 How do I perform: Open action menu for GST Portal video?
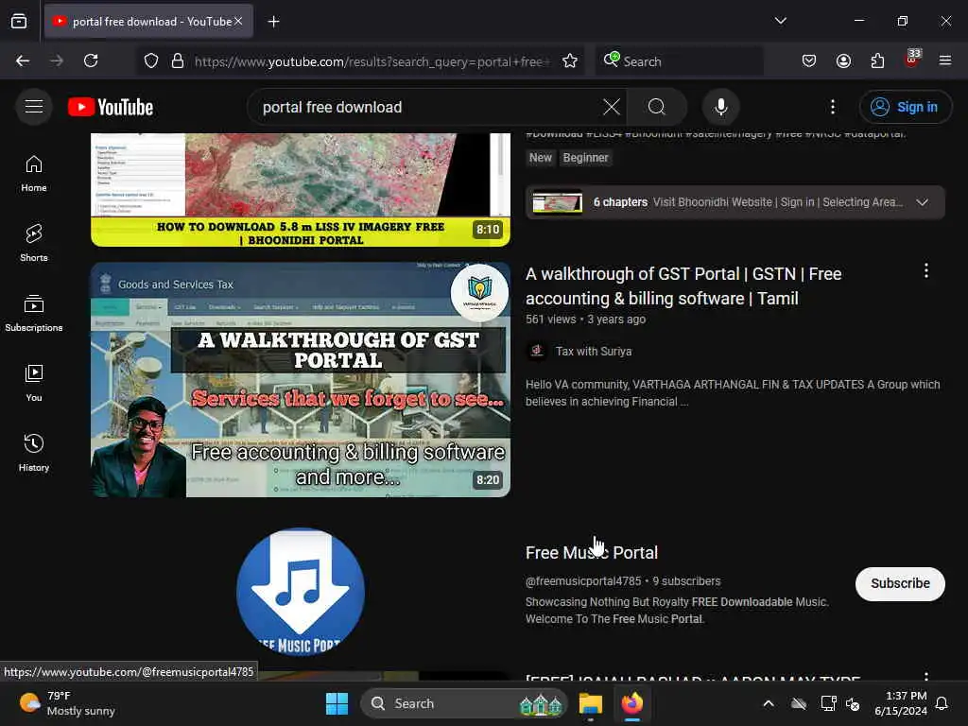point(926,270)
